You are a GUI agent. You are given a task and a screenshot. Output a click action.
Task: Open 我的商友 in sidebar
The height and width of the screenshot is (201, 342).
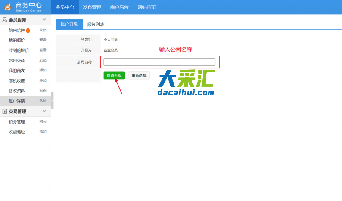(x=17, y=71)
